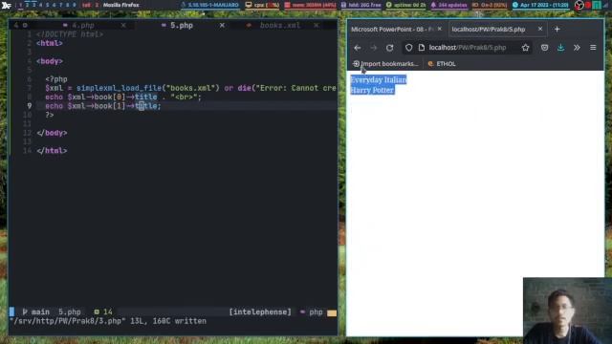
Task: Click the main git branch indicator
Action: [x=36, y=312]
